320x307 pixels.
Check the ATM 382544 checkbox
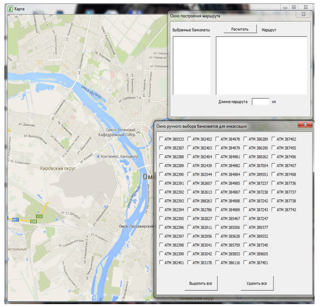coord(189,174)
